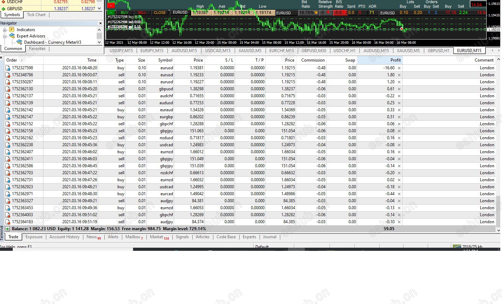Close the nzdchf order 1752362703
This screenshot has height=304, width=502.
399,173
